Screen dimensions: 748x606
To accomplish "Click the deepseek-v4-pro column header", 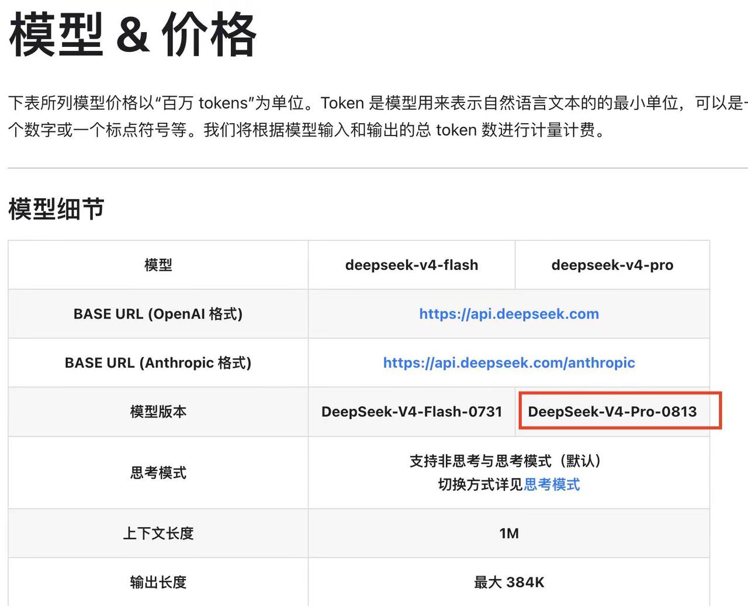I will coord(612,265).
